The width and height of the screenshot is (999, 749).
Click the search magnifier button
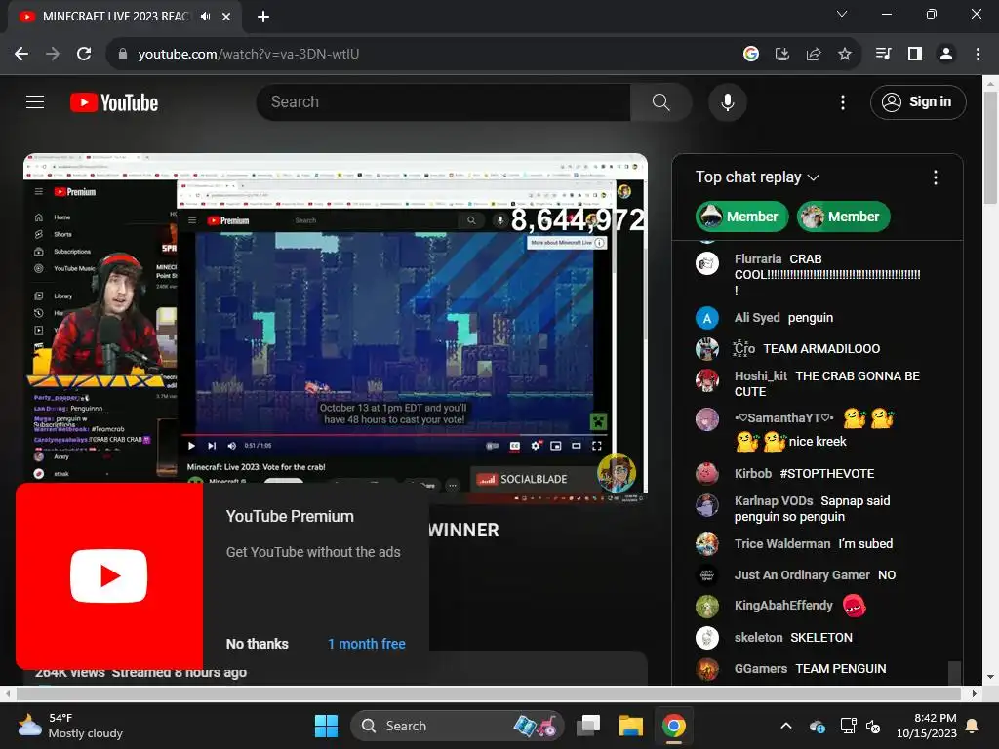pos(660,101)
